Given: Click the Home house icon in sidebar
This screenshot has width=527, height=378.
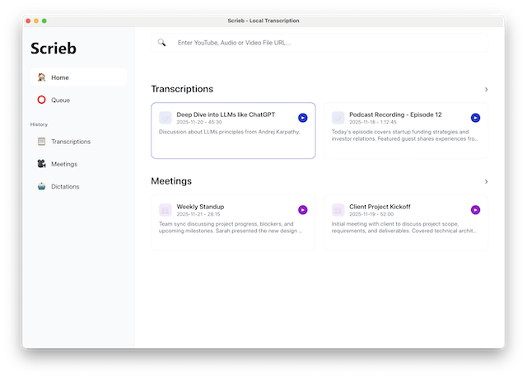Looking at the screenshot, I should tap(41, 77).
